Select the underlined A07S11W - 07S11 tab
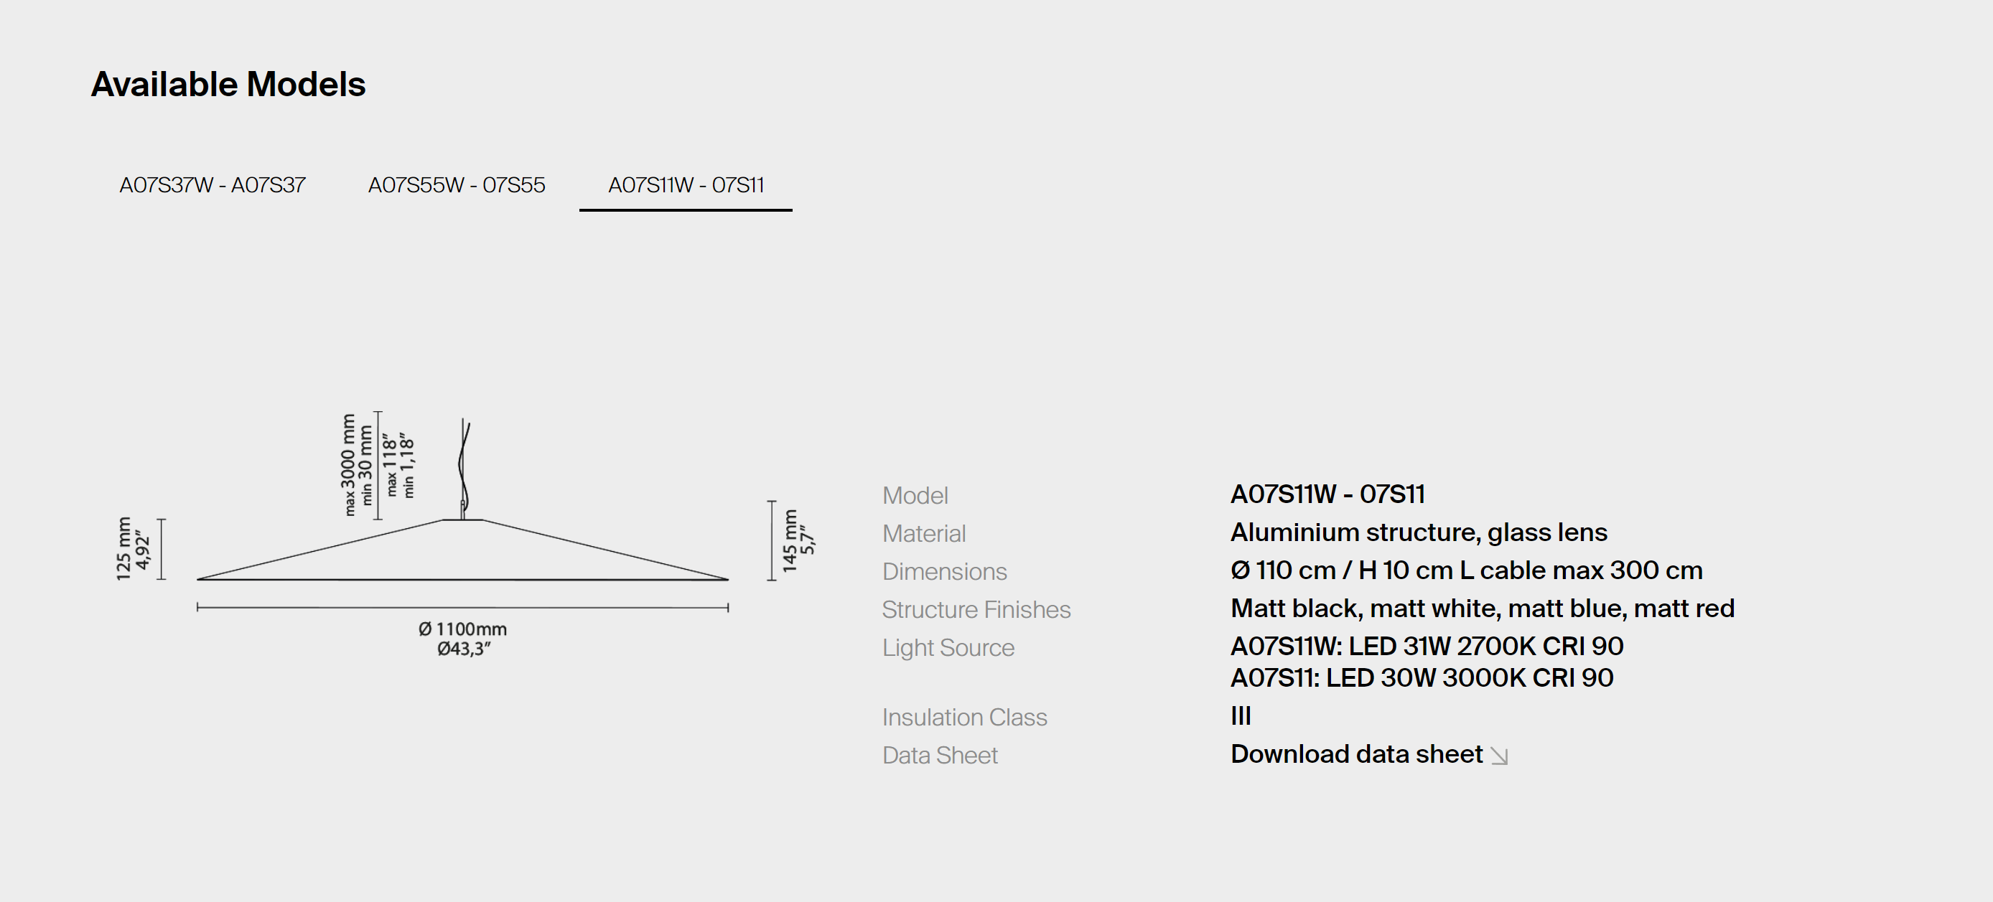Viewport: 1993px width, 902px height. click(686, 186)
